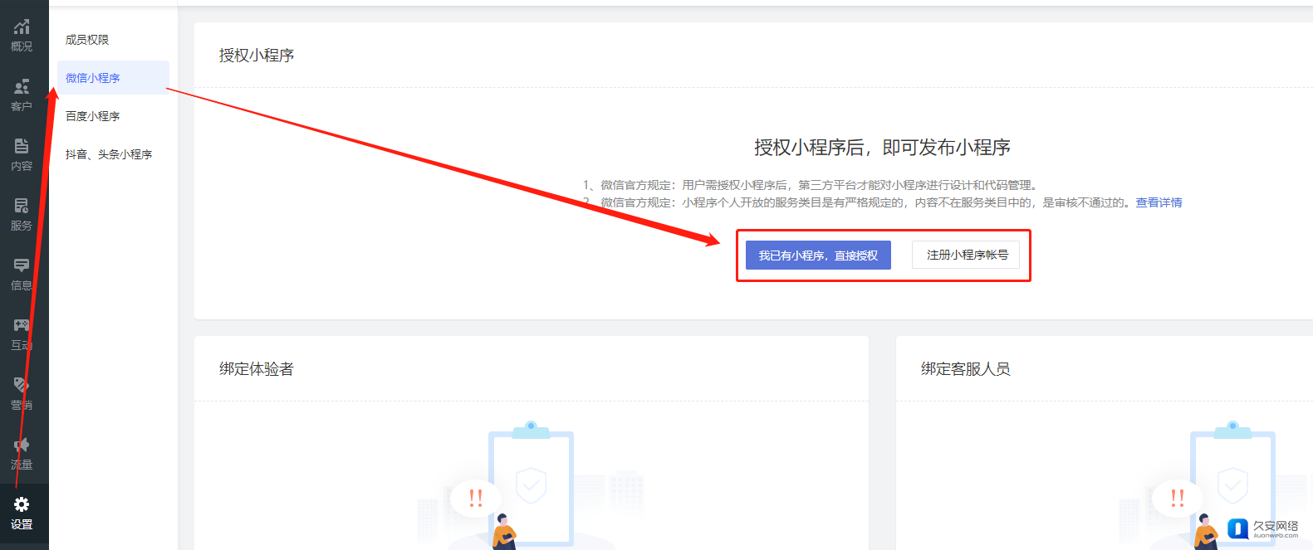Open the 查看详情 link

pyautogui.click(x=1159, y=202)
